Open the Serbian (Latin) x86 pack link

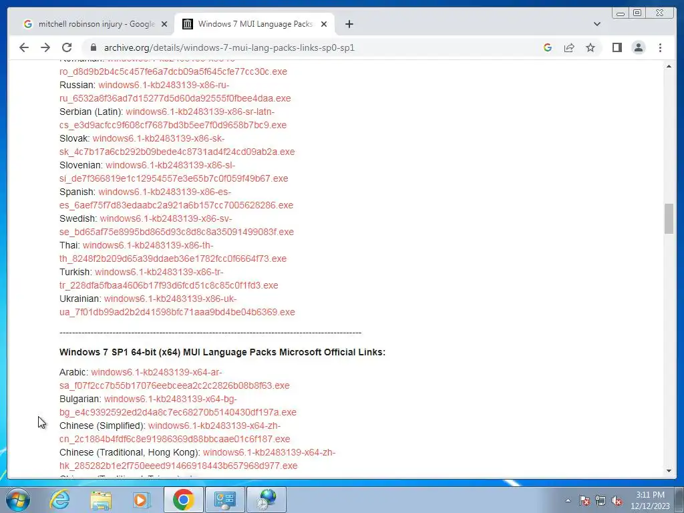(x=173, y=118)
